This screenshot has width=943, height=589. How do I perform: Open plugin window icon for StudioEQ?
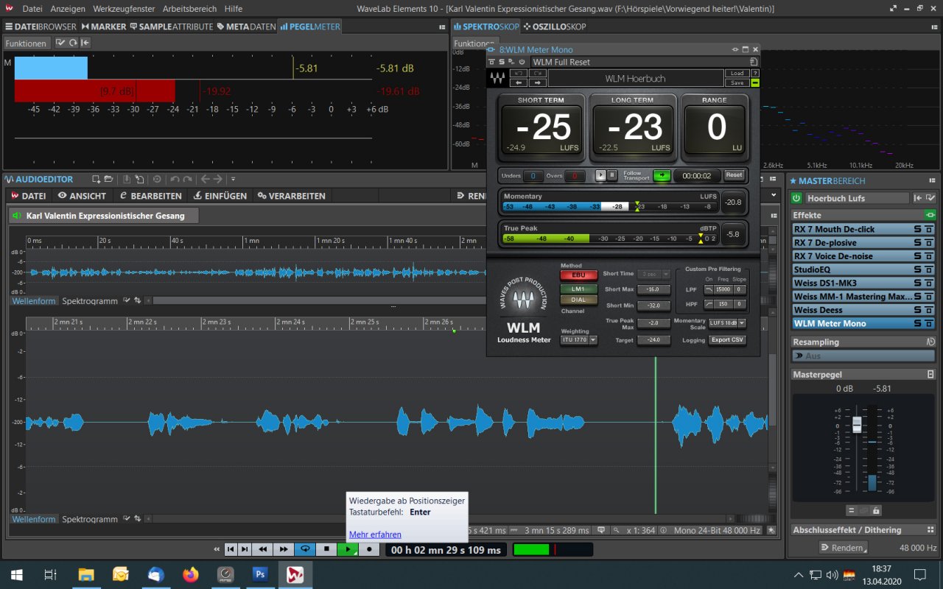coord(929,269)
